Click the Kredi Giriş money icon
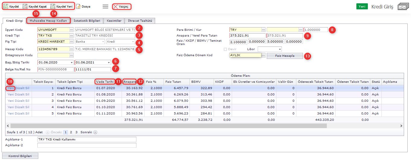 pyautogui.click(x=403, y=7)
